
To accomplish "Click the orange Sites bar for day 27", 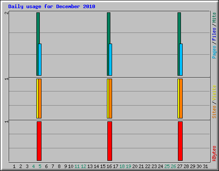I will 181,98.
